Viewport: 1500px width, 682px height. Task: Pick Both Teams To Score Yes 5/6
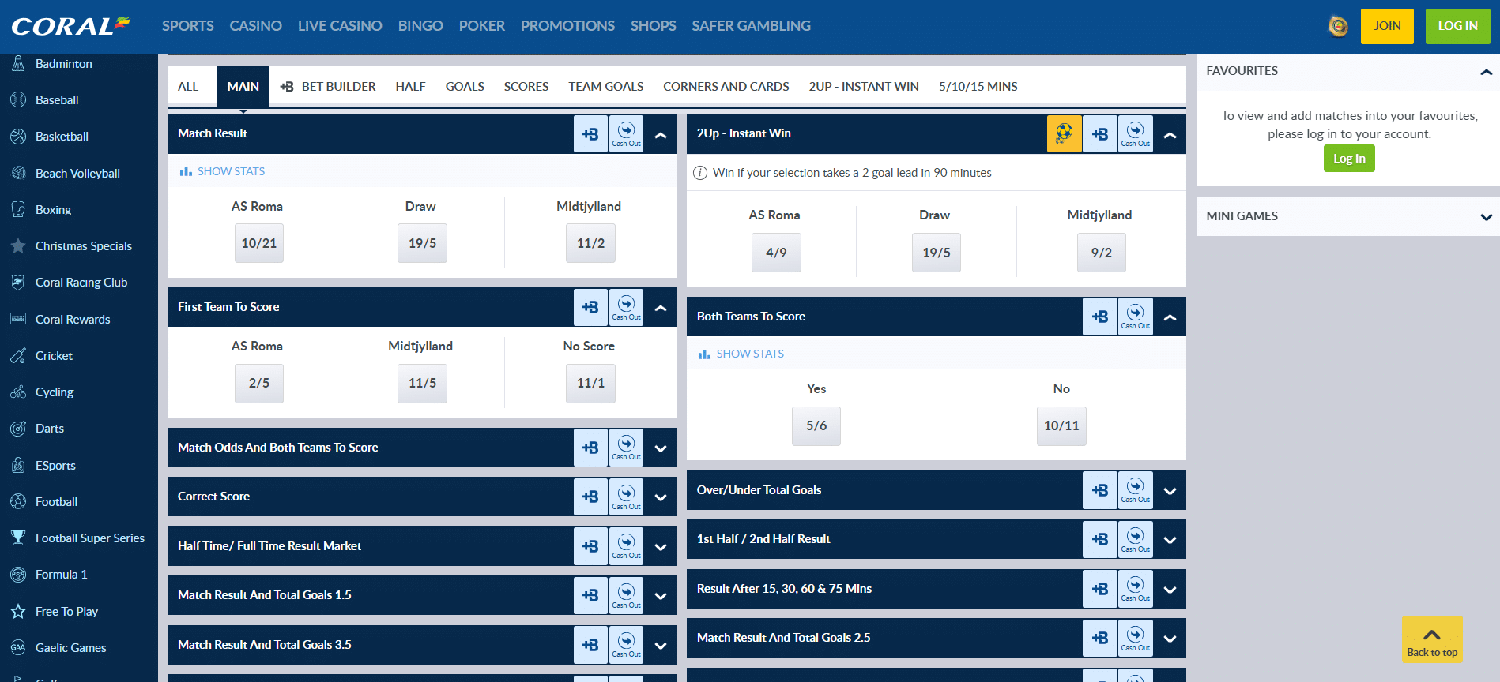tap(816, 426)
